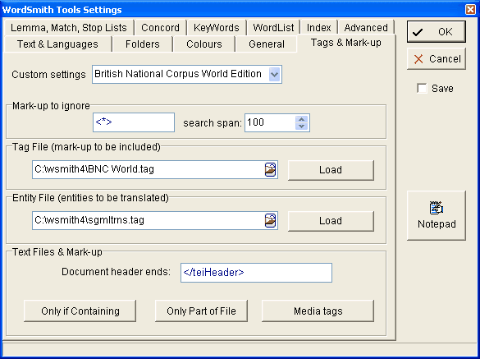
Task: Select the Tags & Mark-up tab
Action: [346, 43]
